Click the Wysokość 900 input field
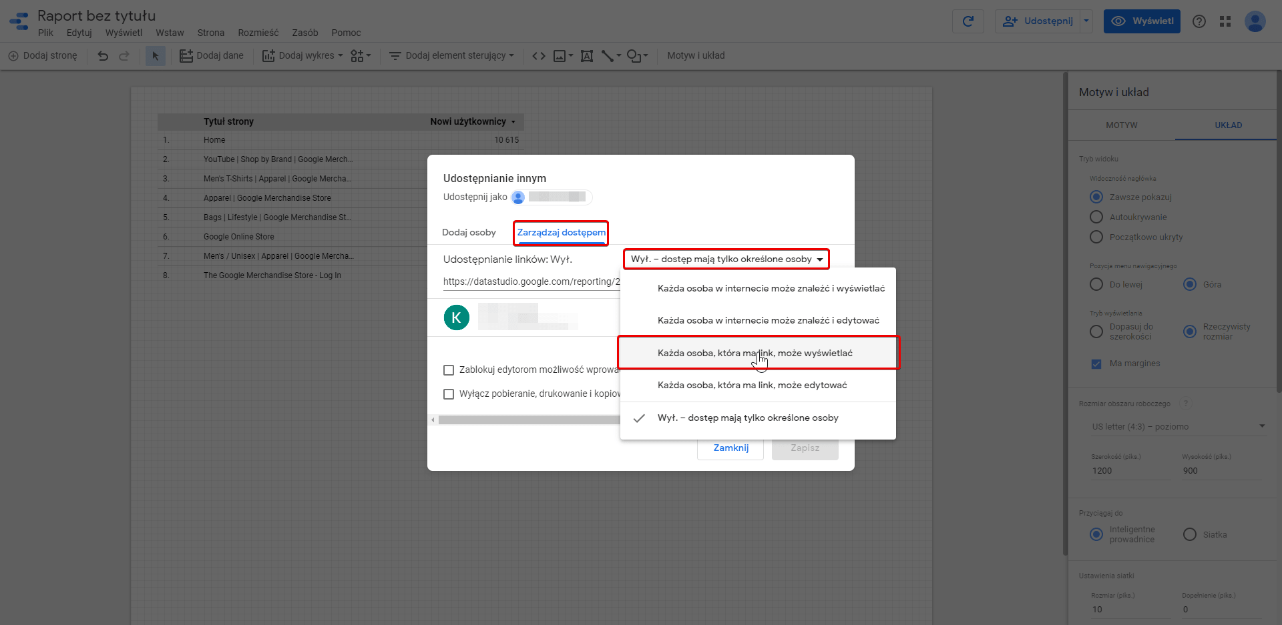This screenshot has width=1282, height=625. pyautogui.click(x=1222, y=470)
